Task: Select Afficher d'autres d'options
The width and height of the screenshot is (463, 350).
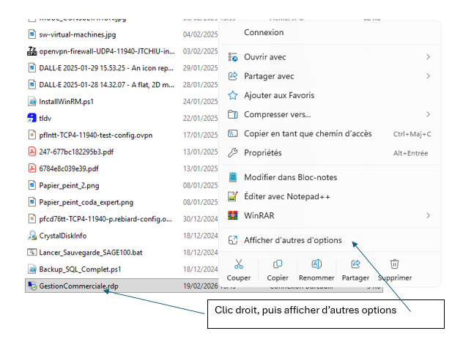Action: [x=292, y=240]
